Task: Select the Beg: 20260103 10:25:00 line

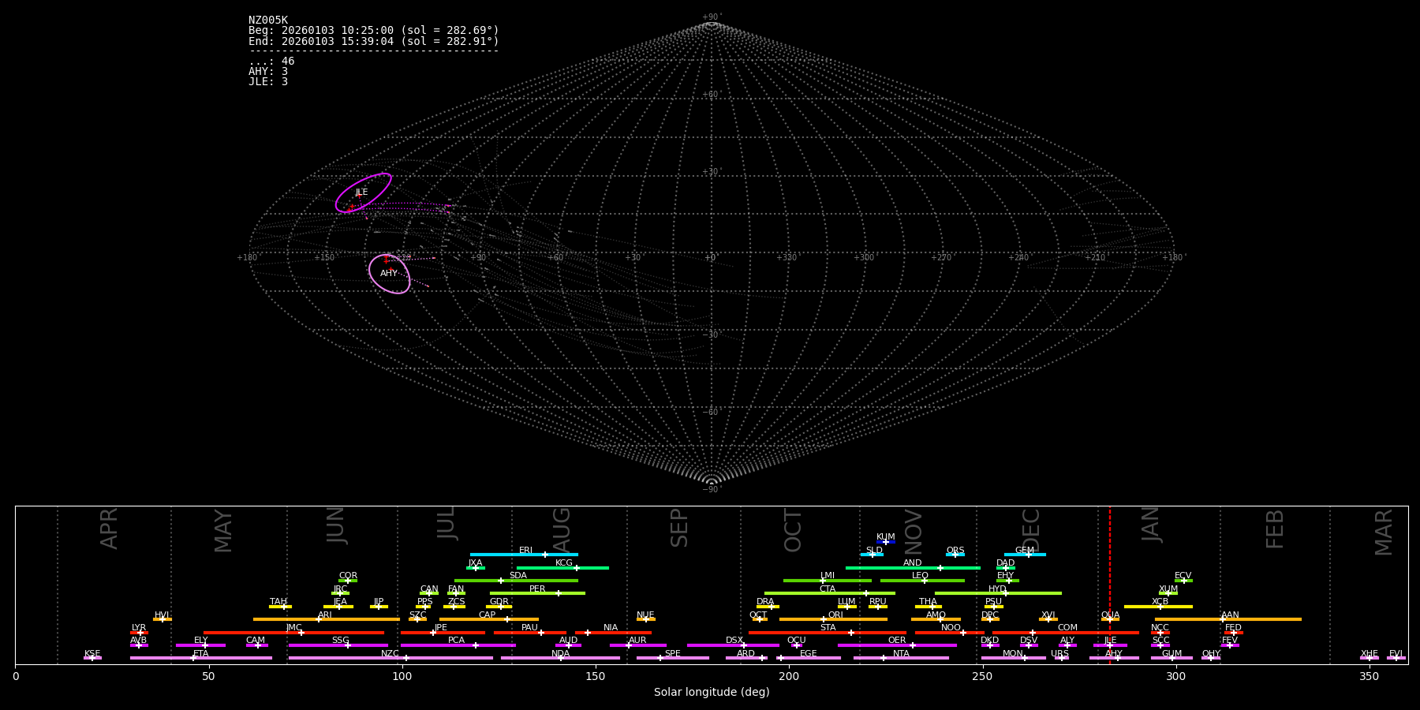Action: (374, 31)
